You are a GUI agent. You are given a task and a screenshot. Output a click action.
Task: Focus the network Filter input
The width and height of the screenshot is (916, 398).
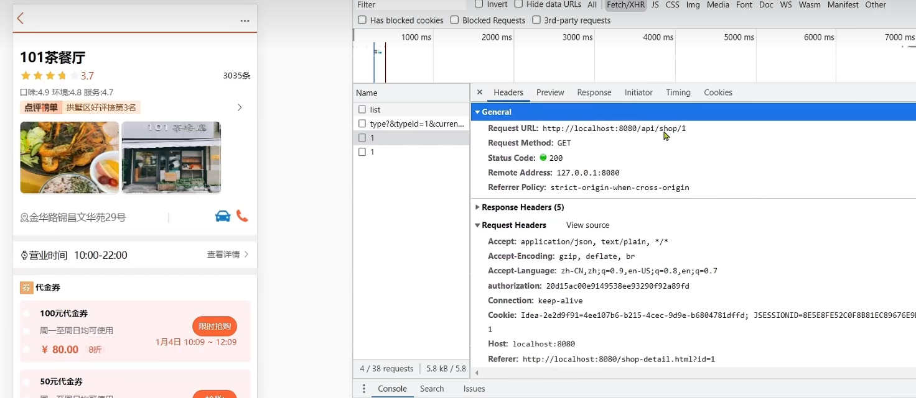411,5
